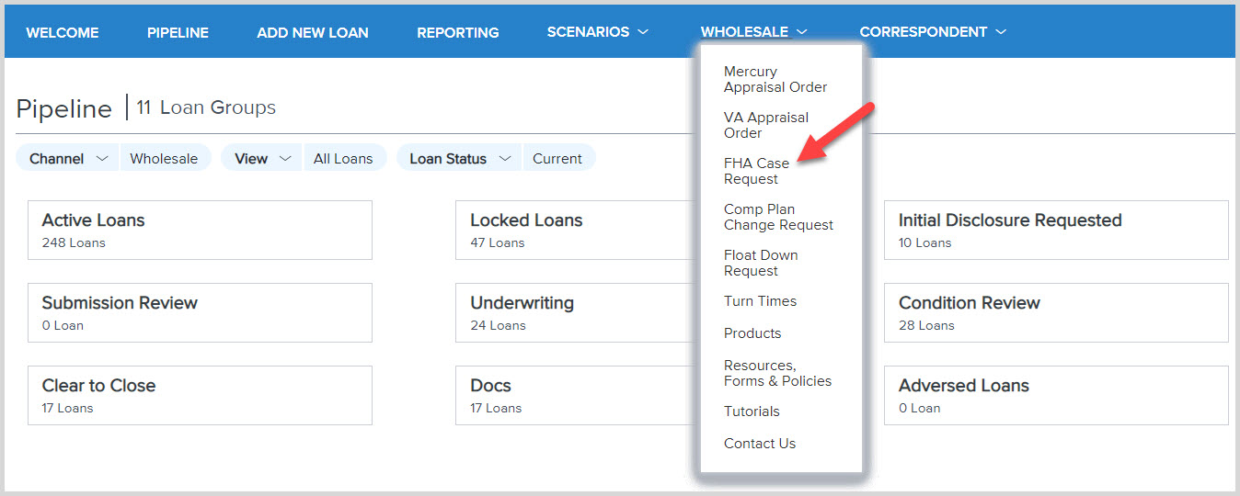Screen dimensions: 1240x496
Task: Go to the Reporting tab
Action: click(x=458, y=32)
